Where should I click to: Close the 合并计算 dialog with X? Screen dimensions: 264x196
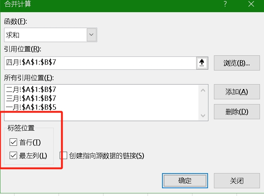251,4
